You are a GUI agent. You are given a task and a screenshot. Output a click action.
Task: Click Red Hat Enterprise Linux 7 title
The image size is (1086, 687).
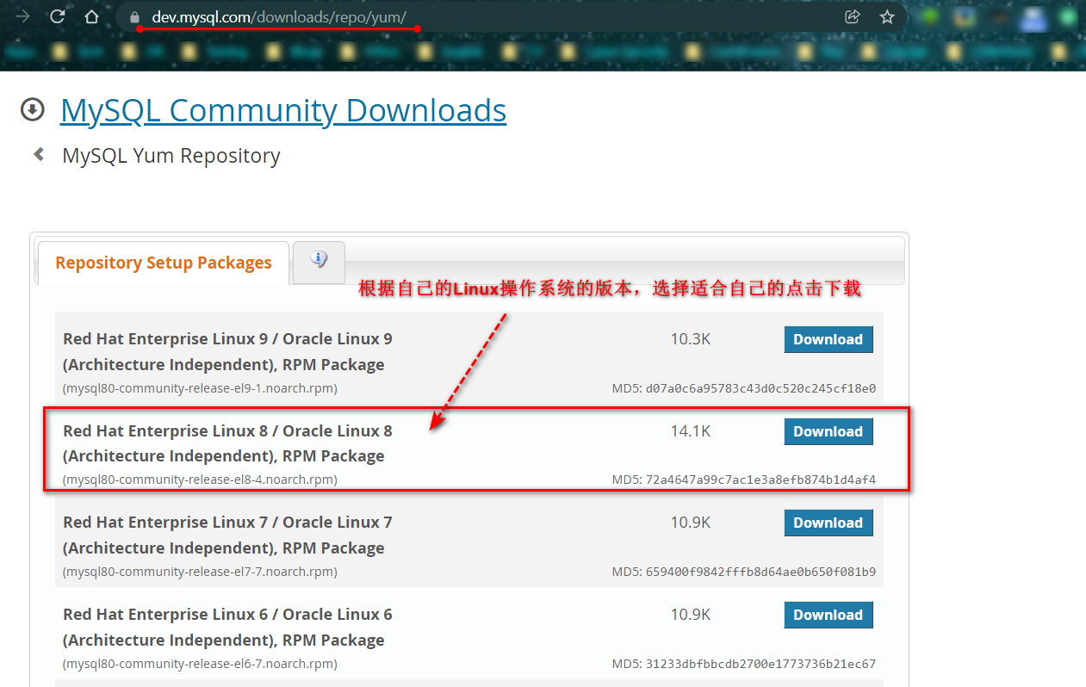[x=227, y=535]
